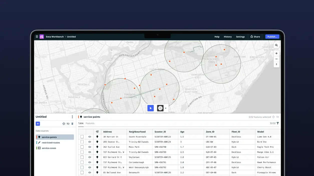The height and width of the screenshot is (176, 314).
Task: Open the History menu
Action: [x=228, y=37]
